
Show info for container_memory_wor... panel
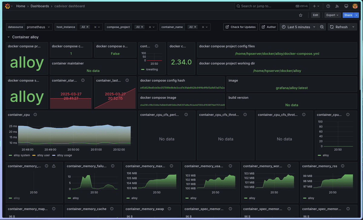click(x=289, y=166)
